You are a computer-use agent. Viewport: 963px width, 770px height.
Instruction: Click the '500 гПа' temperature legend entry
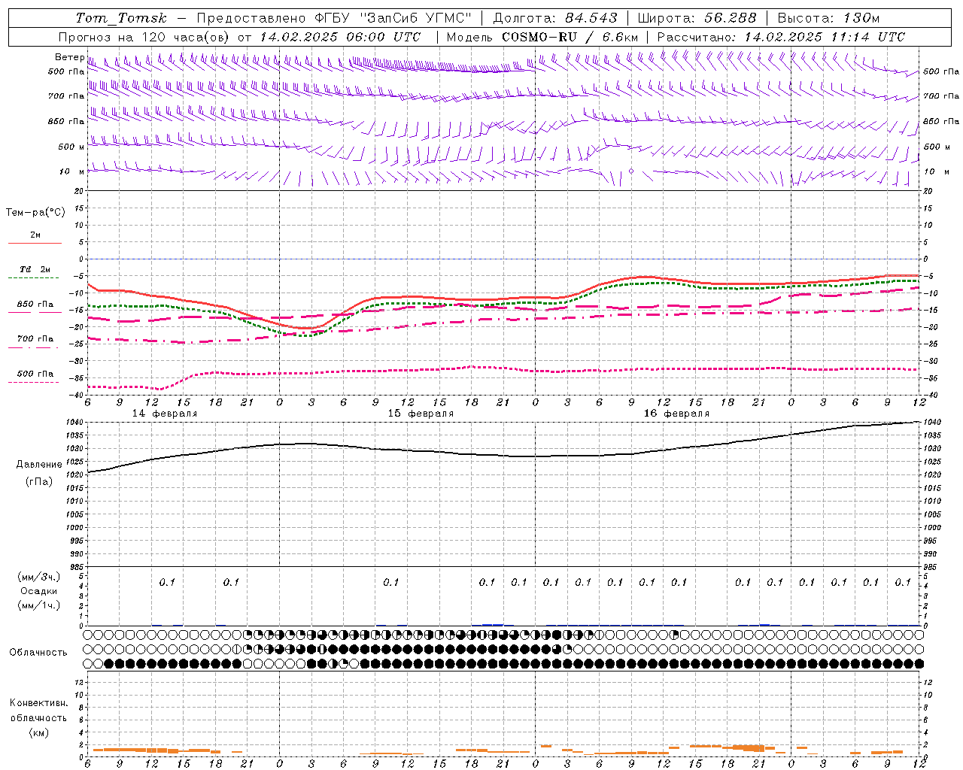[x=35, y=374]
